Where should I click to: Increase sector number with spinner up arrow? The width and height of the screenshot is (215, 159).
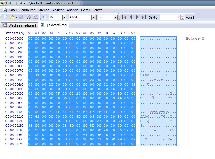click(x=182, y=16)
